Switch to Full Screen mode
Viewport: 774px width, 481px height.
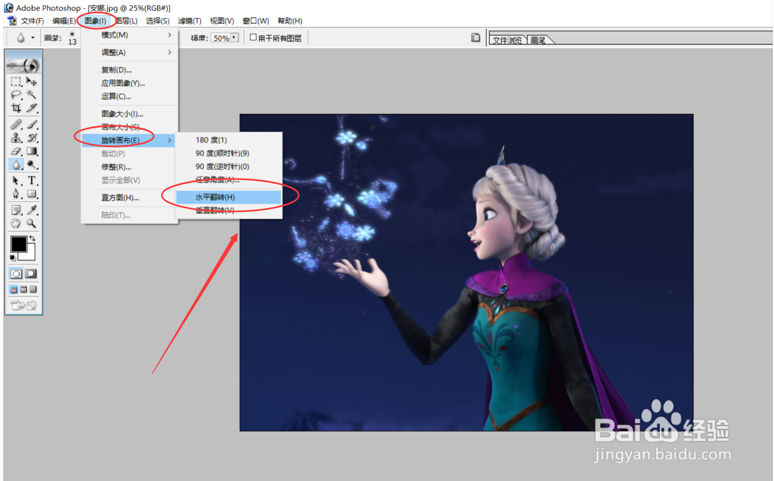tap(33, 290)
